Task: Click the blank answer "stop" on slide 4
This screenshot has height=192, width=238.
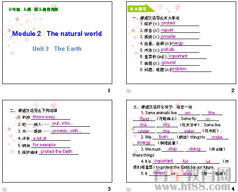Action: (x=173, y=149)
